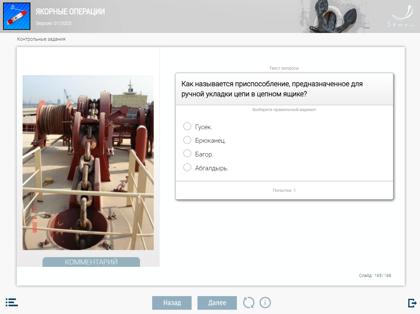Click the exit course icon
This screenshot has height=314, width=420.
tap(412, 303)
